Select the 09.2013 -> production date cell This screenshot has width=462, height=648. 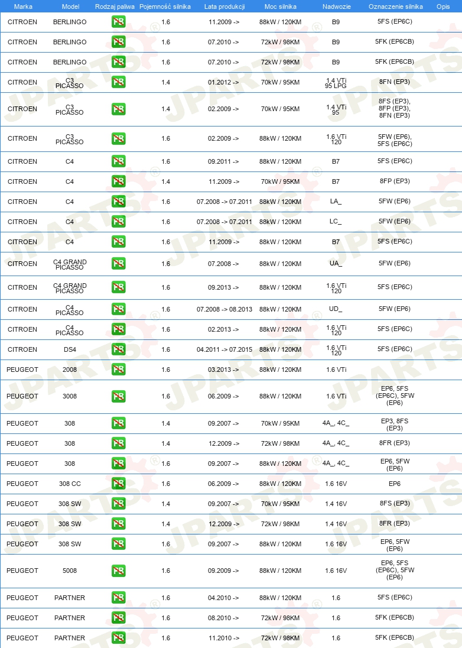point(223,287)
